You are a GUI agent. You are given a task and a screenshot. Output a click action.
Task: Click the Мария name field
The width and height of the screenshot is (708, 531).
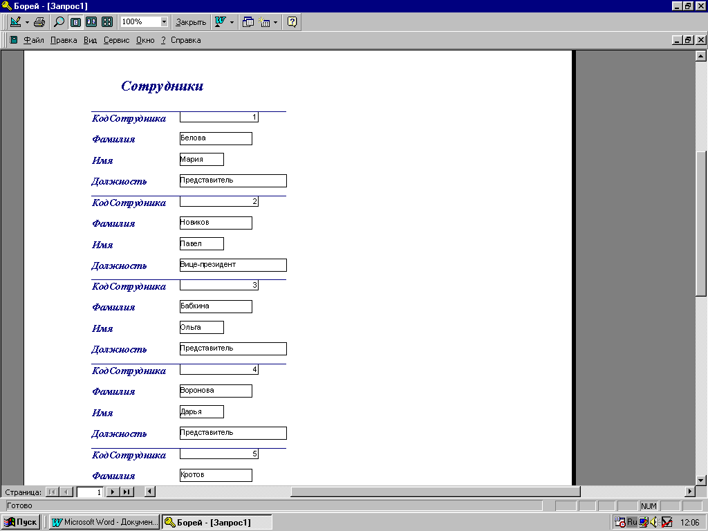(201, 160)
